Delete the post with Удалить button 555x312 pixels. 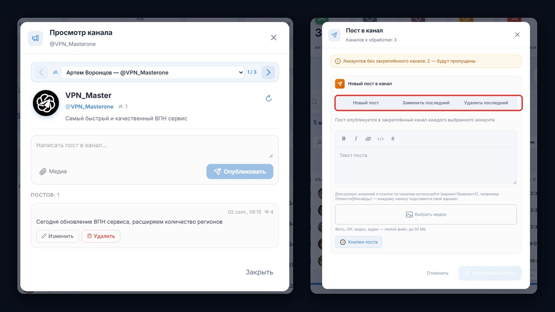(101, 236)
